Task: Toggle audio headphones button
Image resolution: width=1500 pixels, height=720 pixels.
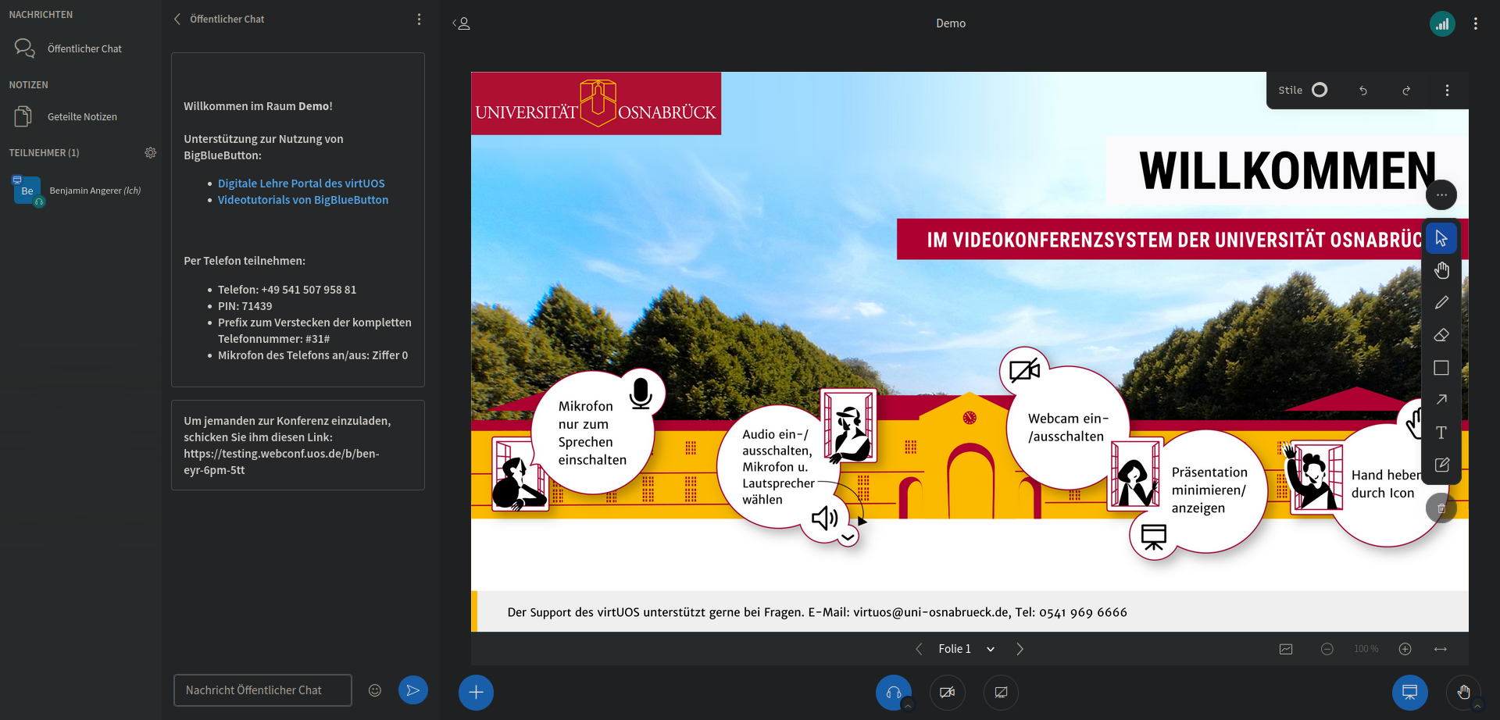Action: click(x=893, y=692)
